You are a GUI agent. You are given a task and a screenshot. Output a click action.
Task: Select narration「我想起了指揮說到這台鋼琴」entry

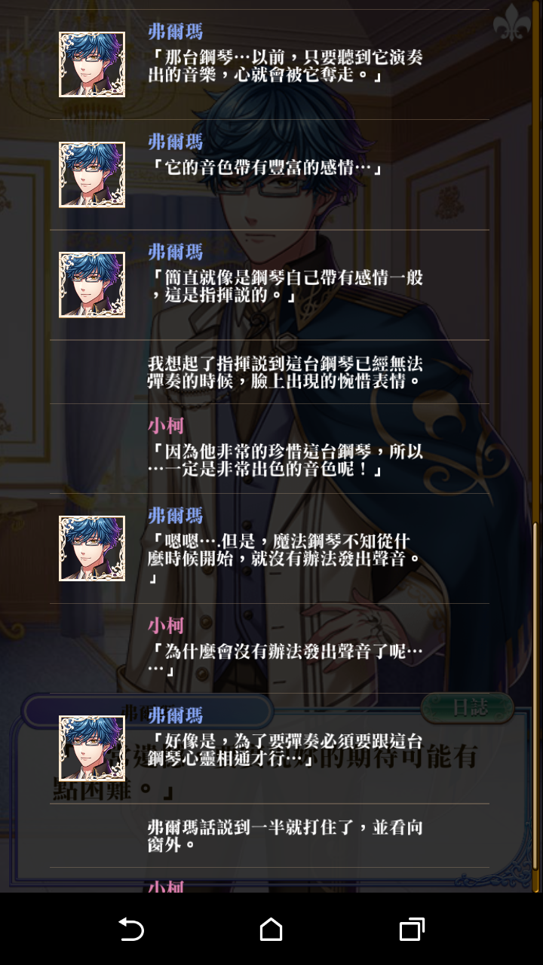(x=269, y=372)
